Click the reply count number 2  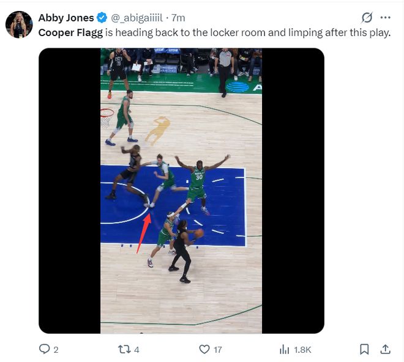[x=56, y=350]
